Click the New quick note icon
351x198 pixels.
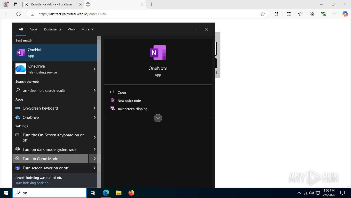click(113, 100)
